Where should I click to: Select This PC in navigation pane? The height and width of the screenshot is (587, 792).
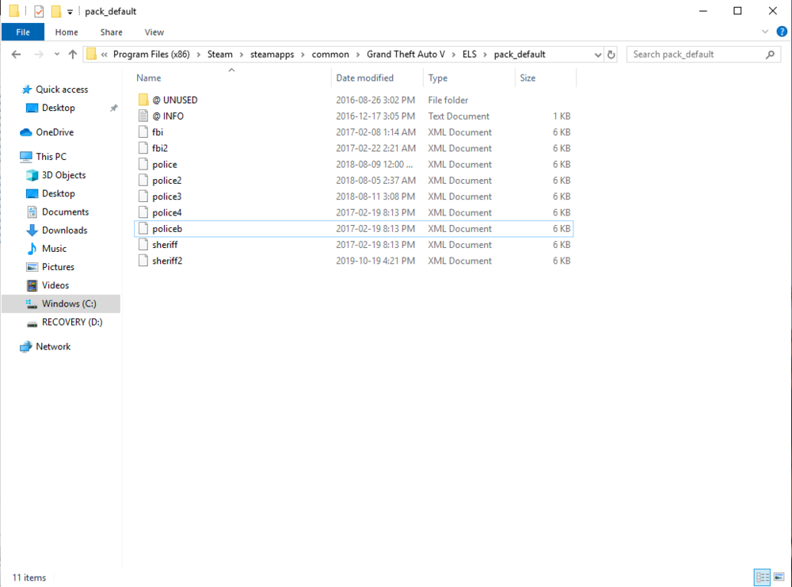pyautogui.click(x=51, y=157)
